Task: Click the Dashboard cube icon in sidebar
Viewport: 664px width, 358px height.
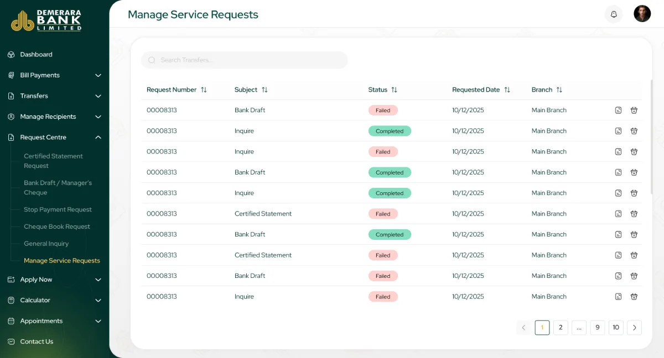Action: tap(11, 55)
